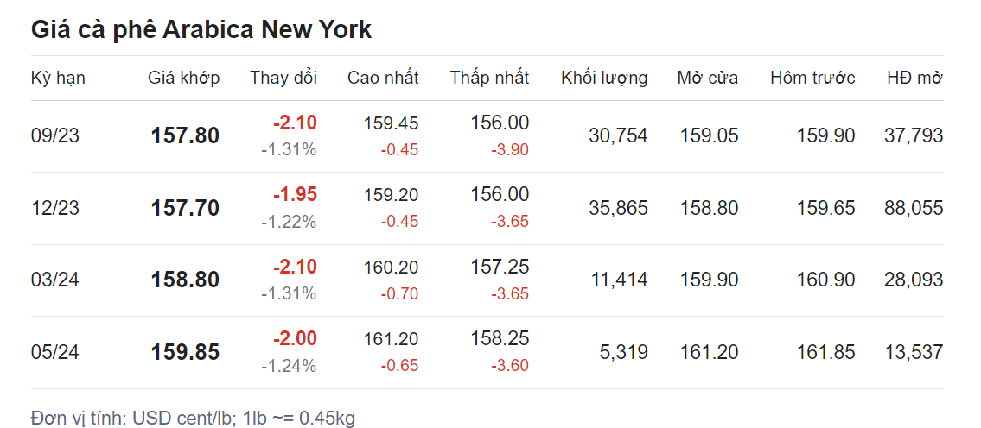
Task: Click the 'Giá cà phê Arabica New York' heading
Action: 201,29
